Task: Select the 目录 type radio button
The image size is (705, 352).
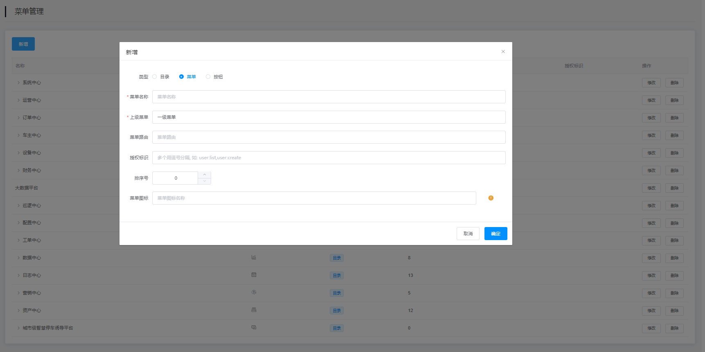Action: click(155, 77)
